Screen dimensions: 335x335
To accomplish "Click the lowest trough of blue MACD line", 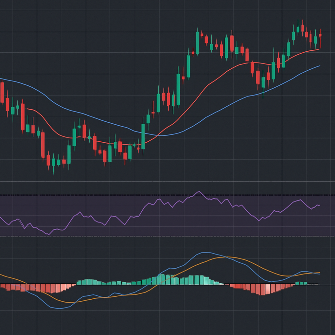I will (58, 308).
